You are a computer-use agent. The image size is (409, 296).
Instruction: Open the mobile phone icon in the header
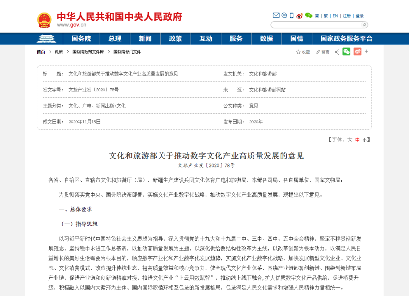point(291,16)
